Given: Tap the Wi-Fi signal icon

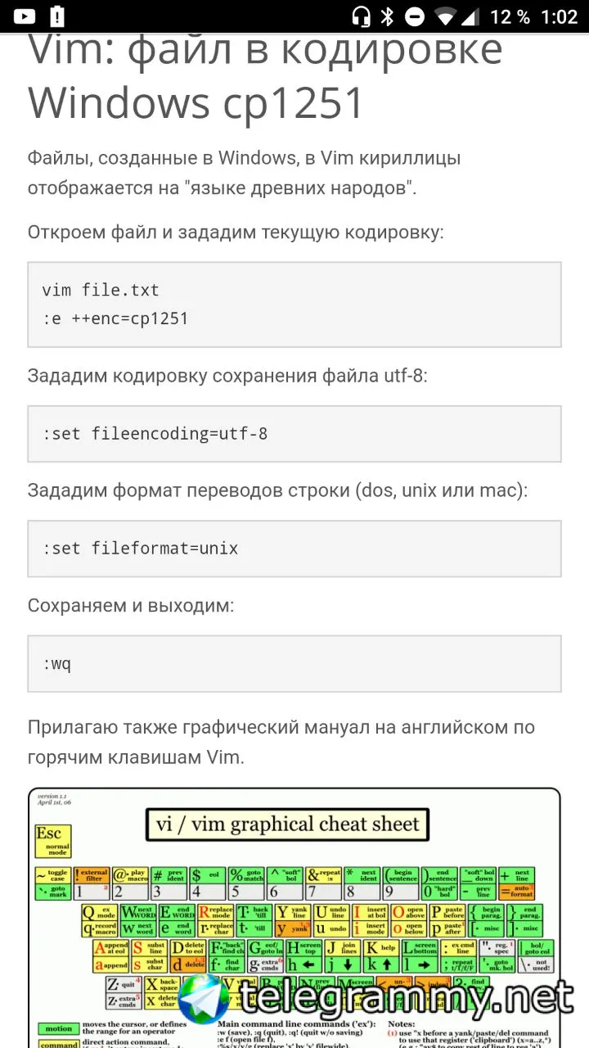Looking at the screenshot, I should (x=444, y=16).
